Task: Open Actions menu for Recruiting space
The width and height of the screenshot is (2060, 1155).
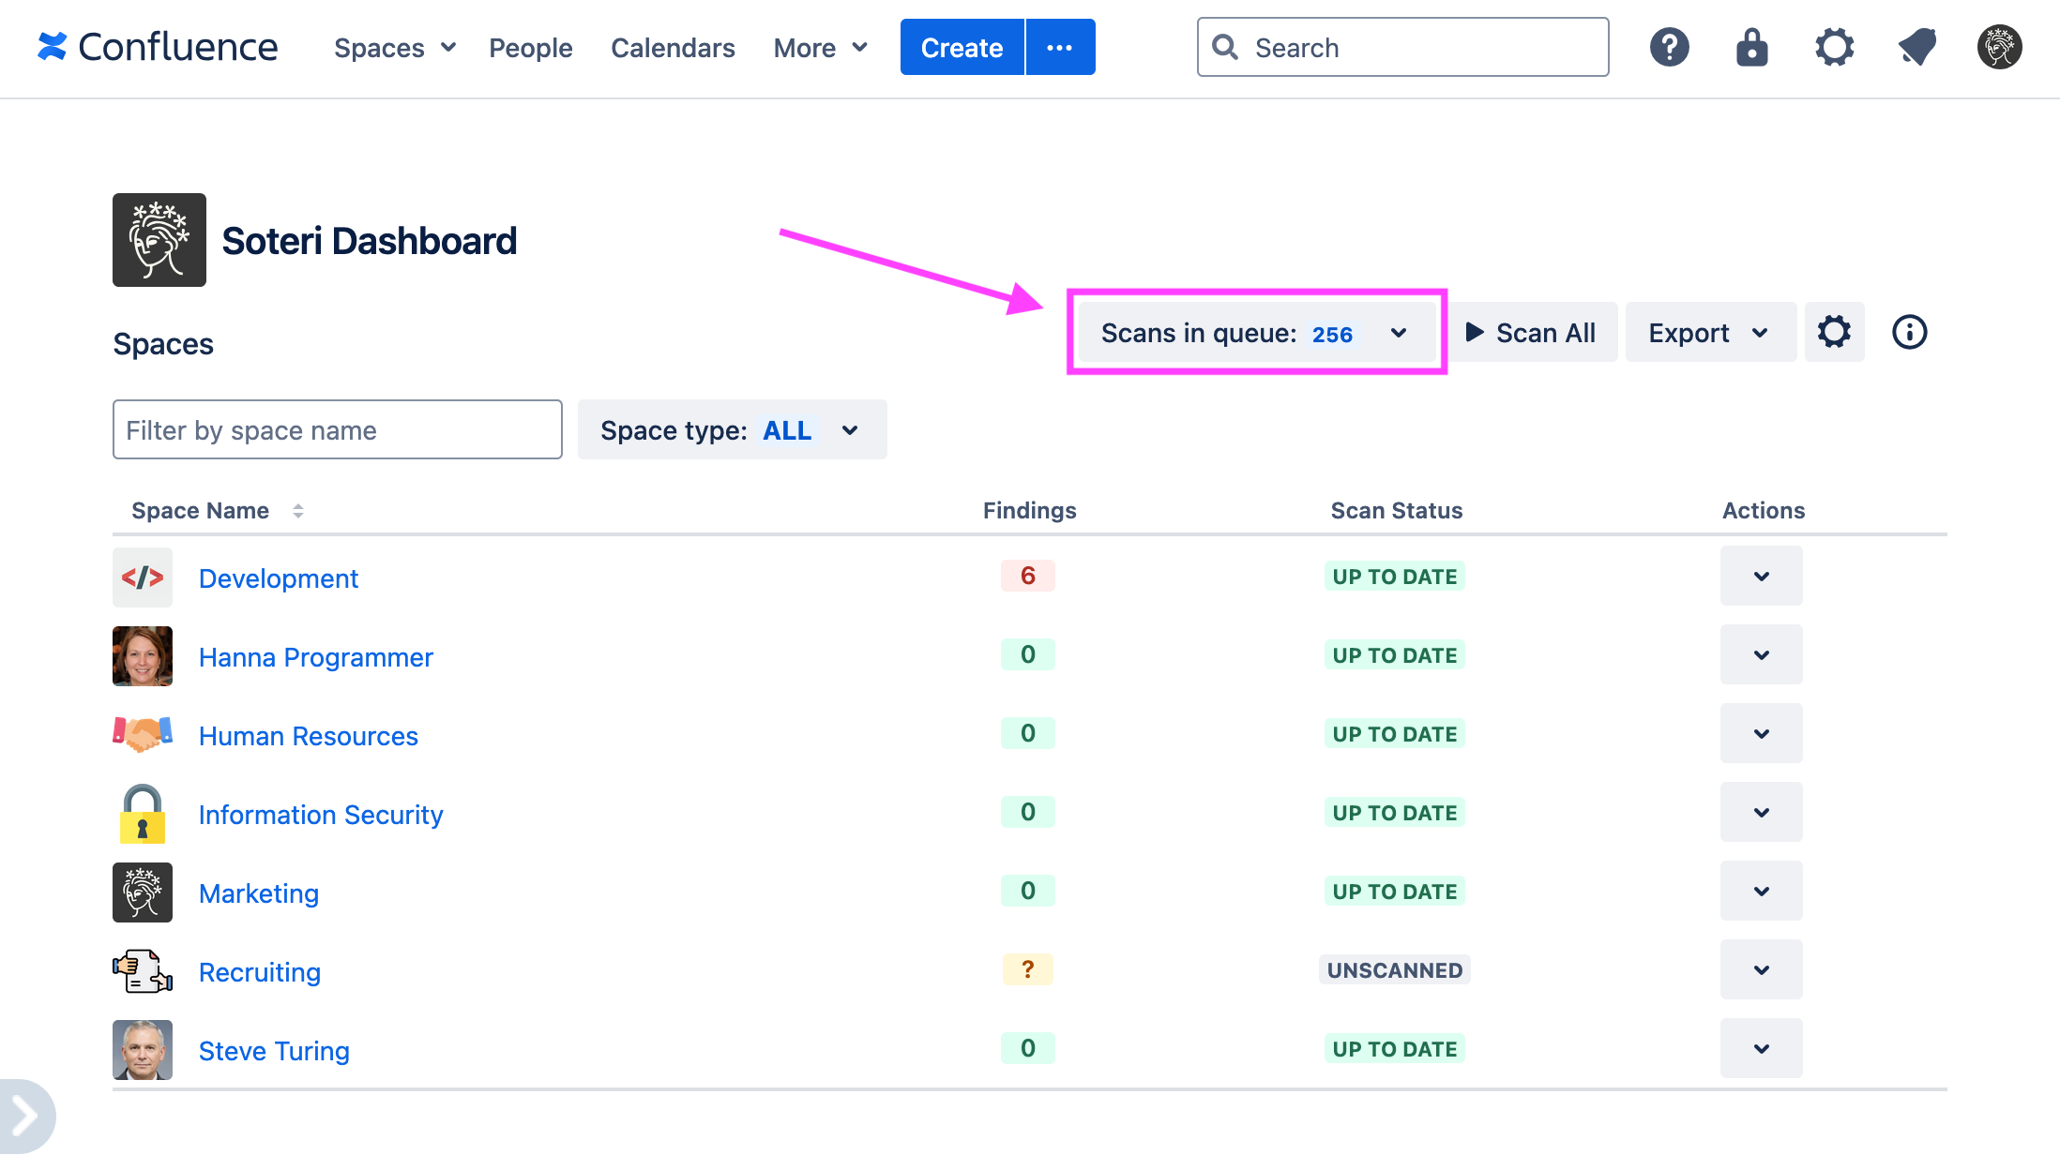Action: pos(1761,969)
